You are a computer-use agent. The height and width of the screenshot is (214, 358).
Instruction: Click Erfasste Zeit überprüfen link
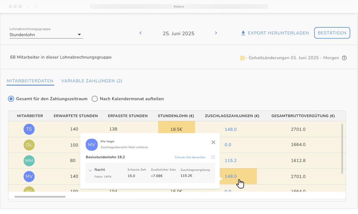[190, 157]
